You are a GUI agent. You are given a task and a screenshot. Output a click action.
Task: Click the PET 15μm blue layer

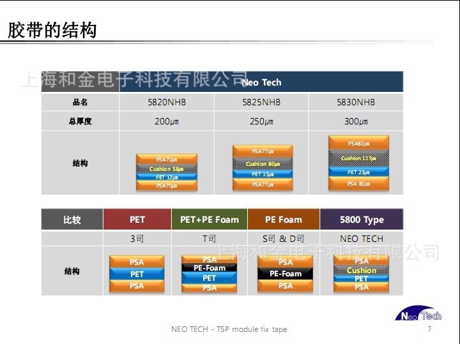262,174
